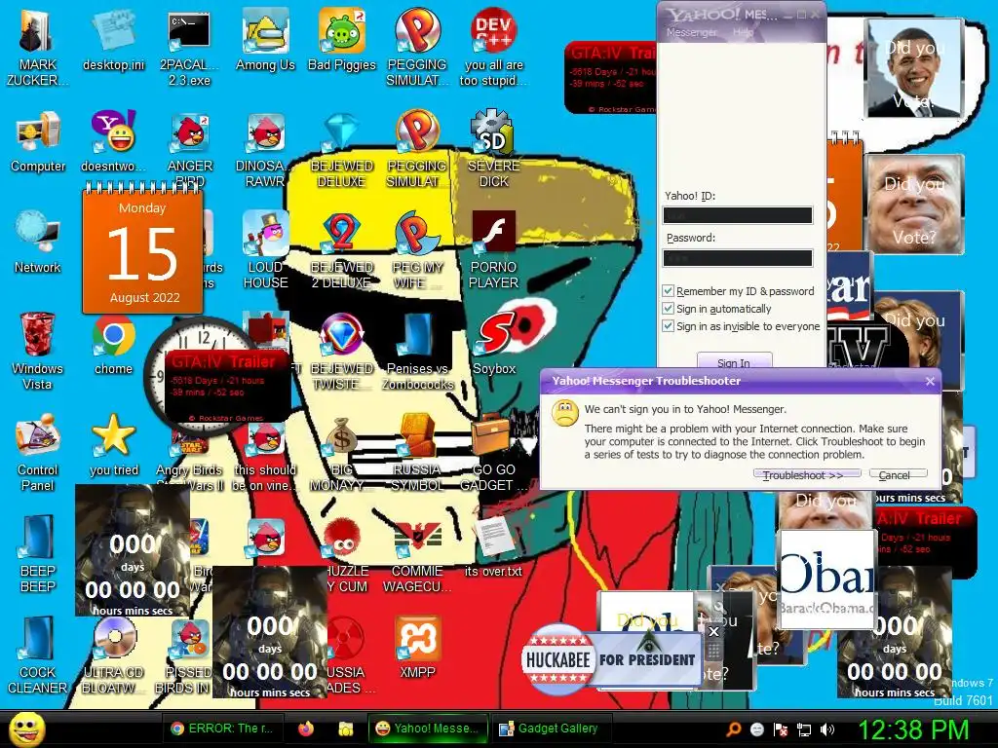The width and height of the screenshot is (998, 748).
Task: Switch to ERROR Chrome taskbar window
Action: (221, 729)
